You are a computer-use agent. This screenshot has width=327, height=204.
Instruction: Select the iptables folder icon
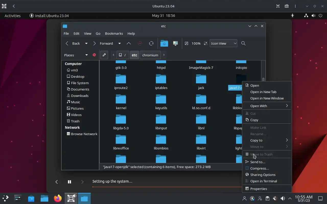pyautogui.click(x=161, y=79)
